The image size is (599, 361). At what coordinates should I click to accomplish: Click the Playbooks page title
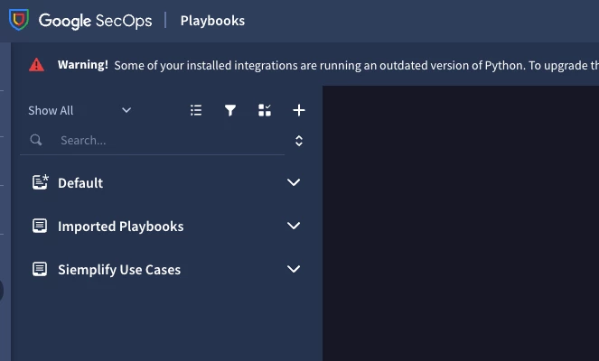click(213, 21)
